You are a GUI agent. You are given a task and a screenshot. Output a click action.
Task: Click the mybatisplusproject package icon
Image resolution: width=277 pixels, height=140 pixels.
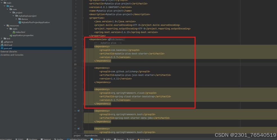click(x=16, y=16)
